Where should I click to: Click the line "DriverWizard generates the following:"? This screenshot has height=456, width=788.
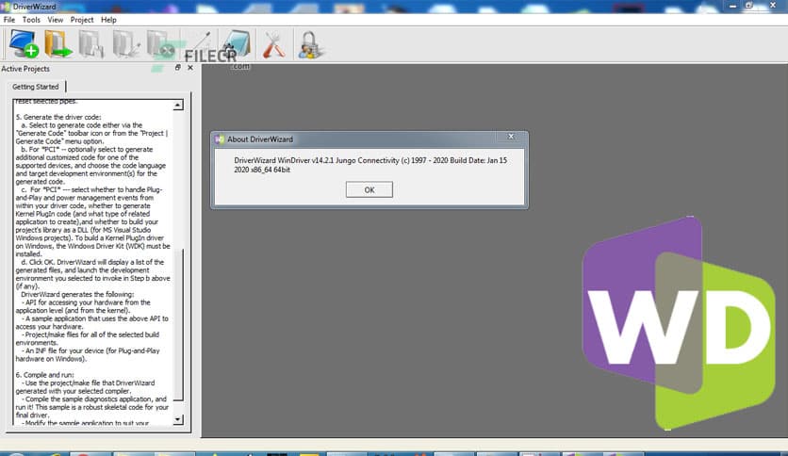click(x=77, y=294)
